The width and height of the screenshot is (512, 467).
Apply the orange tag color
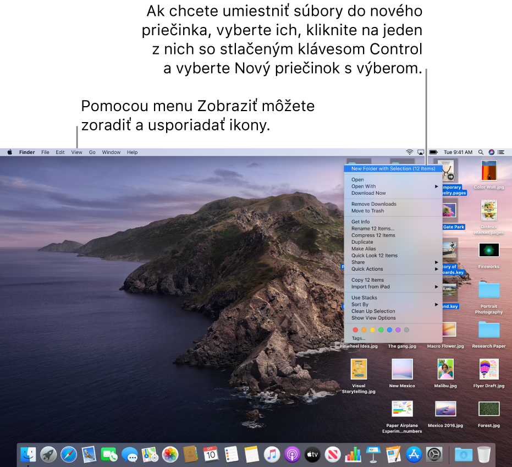pyautogui.click(x=364, y=330)
